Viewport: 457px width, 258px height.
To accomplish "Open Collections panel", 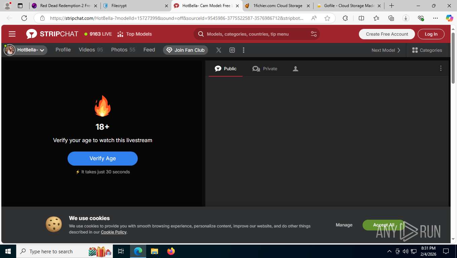I will point(391,18).
